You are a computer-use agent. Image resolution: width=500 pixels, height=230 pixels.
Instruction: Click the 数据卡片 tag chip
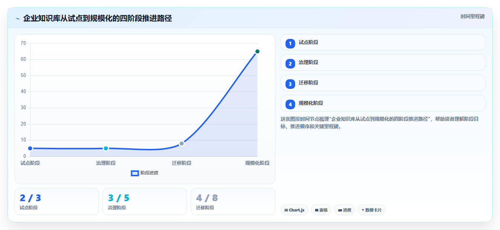pyautogui.click(x=372, y=210)
